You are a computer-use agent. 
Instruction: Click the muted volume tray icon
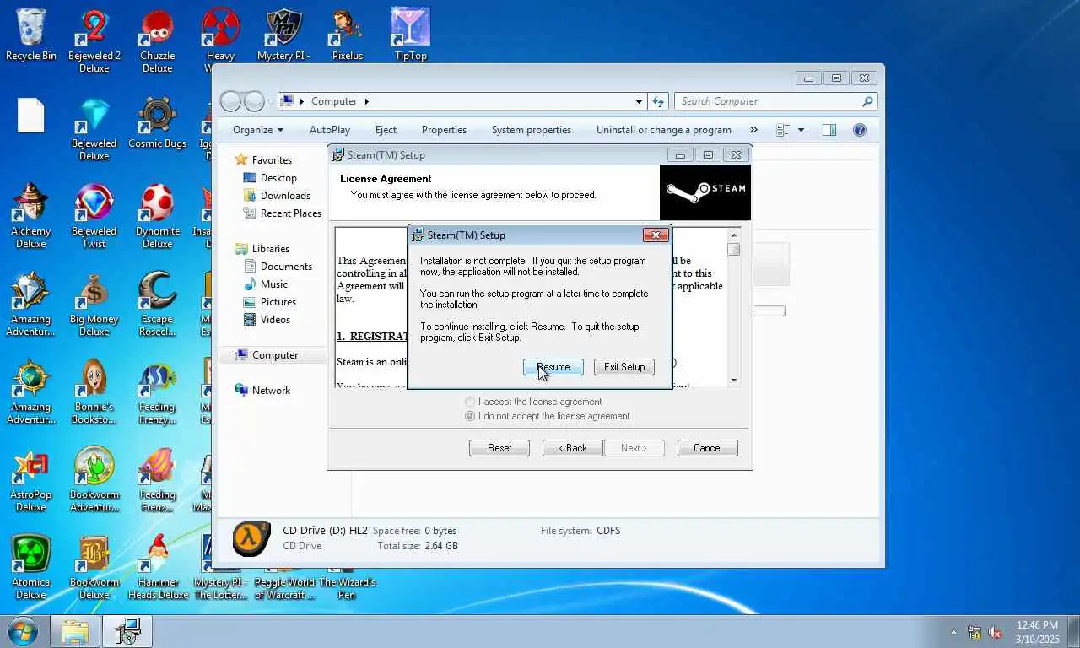995,632
